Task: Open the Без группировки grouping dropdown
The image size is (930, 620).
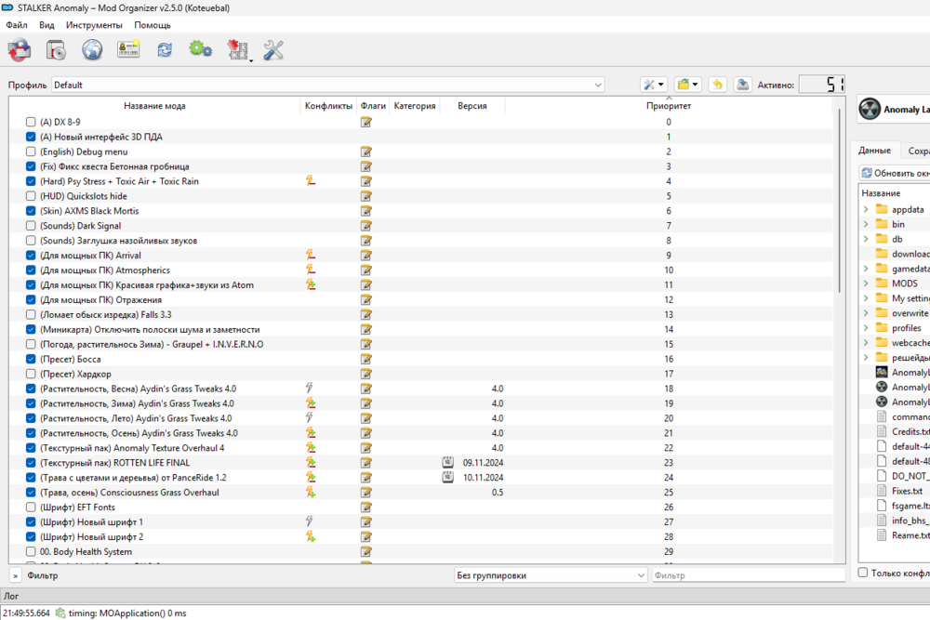Action: point(549,575)
